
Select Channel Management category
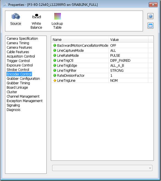[23, 96]
